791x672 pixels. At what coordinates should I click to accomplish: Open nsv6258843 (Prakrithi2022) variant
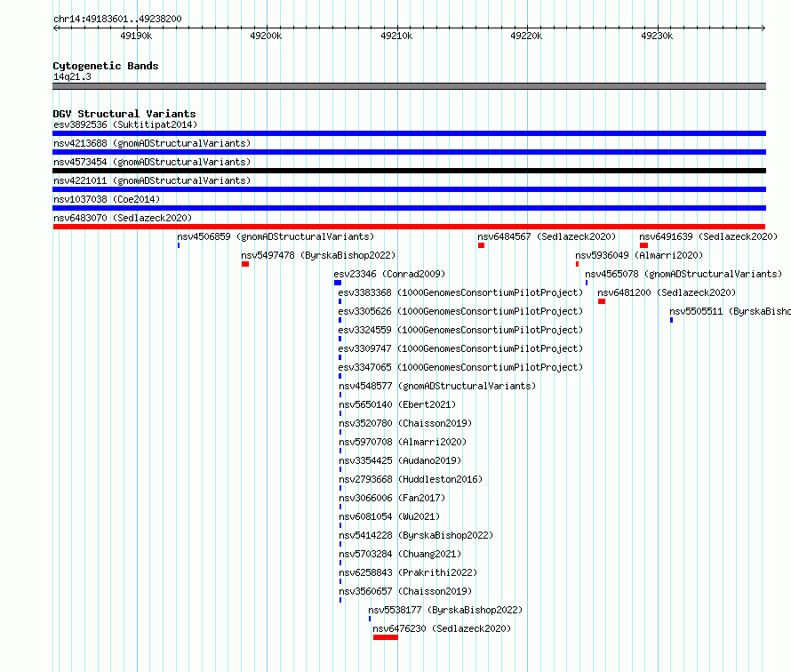click(x=408, y=572)
